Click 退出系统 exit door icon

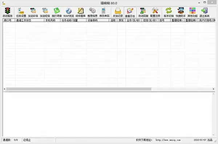pos(204,12)
